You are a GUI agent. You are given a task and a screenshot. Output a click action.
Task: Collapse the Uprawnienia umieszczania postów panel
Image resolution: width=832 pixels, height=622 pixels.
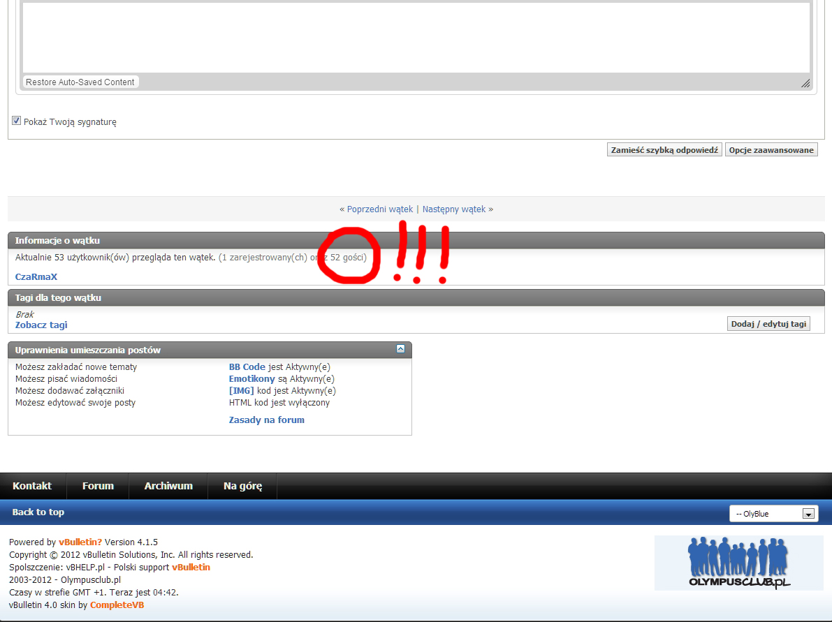pos(400,349)
